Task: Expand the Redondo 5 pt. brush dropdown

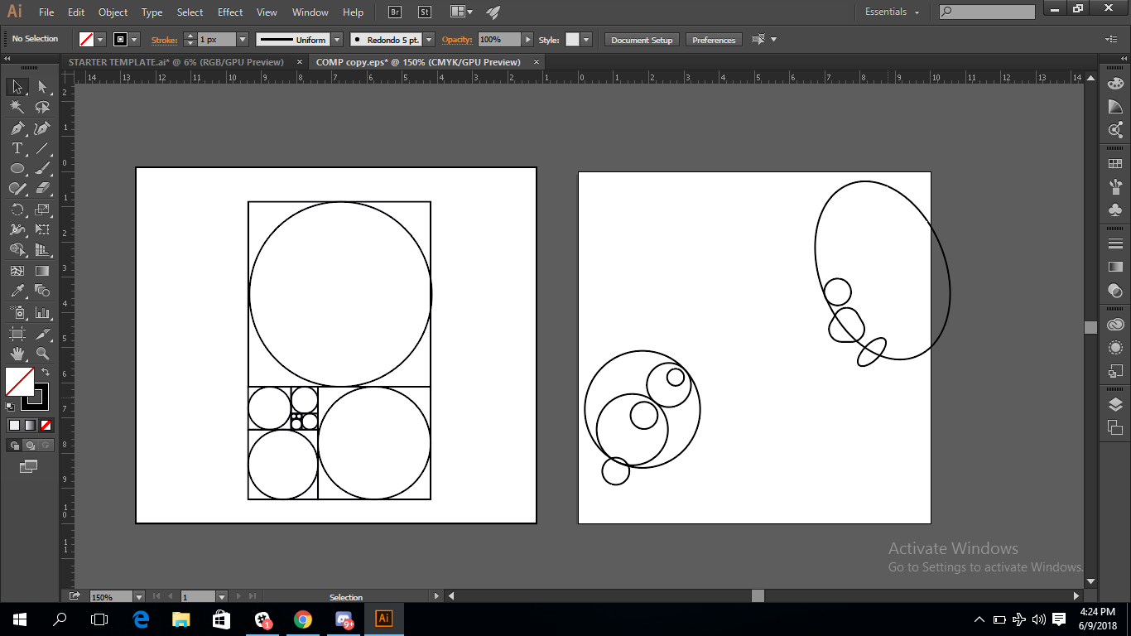Action: [x=428, y=40]
